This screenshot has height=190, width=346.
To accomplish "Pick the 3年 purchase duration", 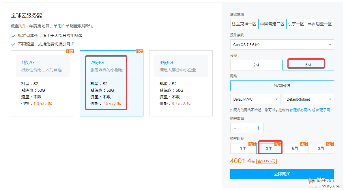I will [x=269, y=148].
